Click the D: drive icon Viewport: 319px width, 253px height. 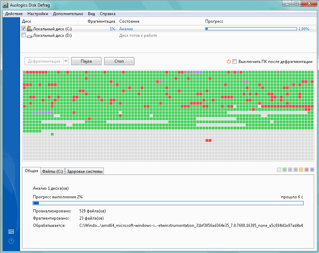[x=30, y=36]
